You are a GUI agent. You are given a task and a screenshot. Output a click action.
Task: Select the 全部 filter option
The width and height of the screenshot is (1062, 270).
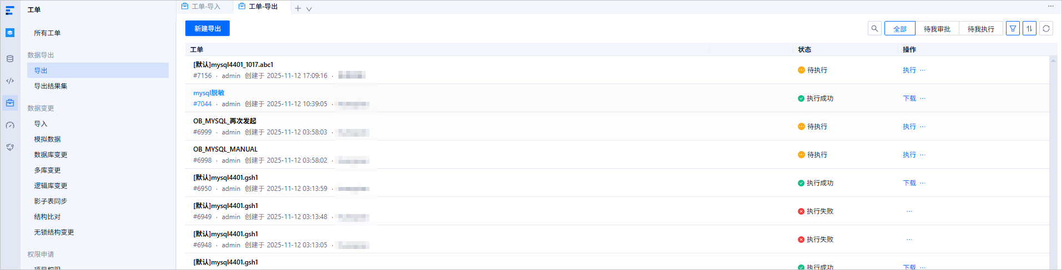[900, 29]
